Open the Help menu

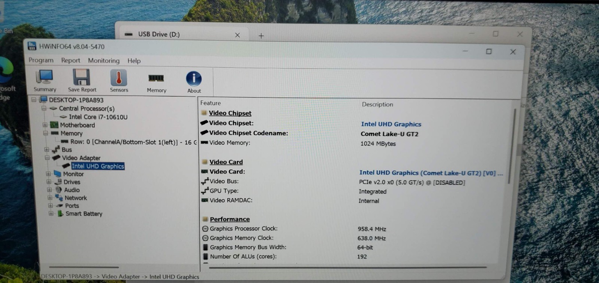[x=134, y=61]
